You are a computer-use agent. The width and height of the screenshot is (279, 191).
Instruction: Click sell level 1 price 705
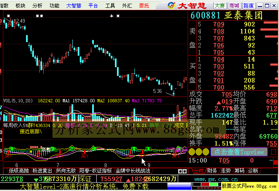click(x=219, y=52)
